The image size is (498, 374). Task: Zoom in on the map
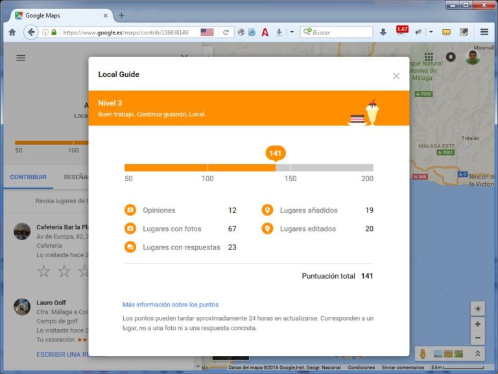tap(477, 324)
